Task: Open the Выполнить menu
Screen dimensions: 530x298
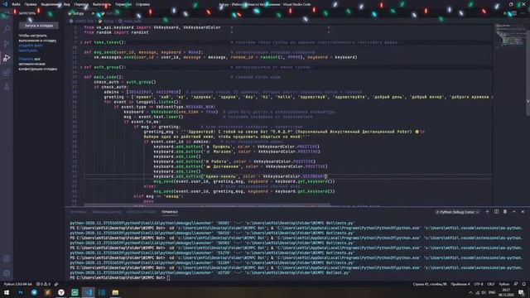Action: click(x=101, y=4)
